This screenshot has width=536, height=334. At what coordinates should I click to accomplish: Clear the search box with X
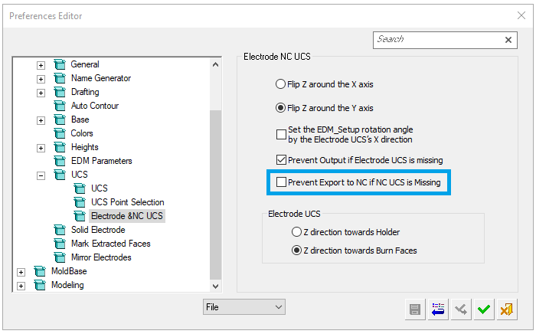point(509,40)
